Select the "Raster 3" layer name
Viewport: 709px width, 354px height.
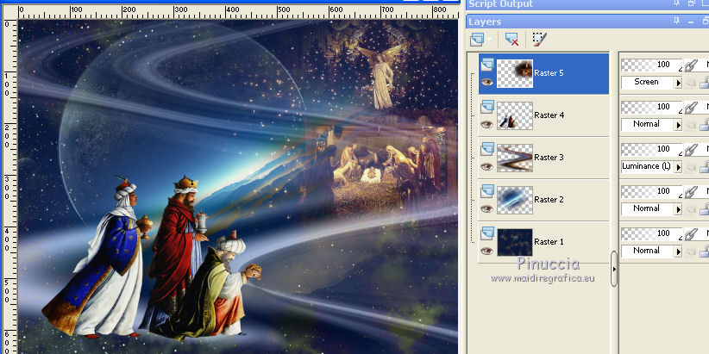549,157
